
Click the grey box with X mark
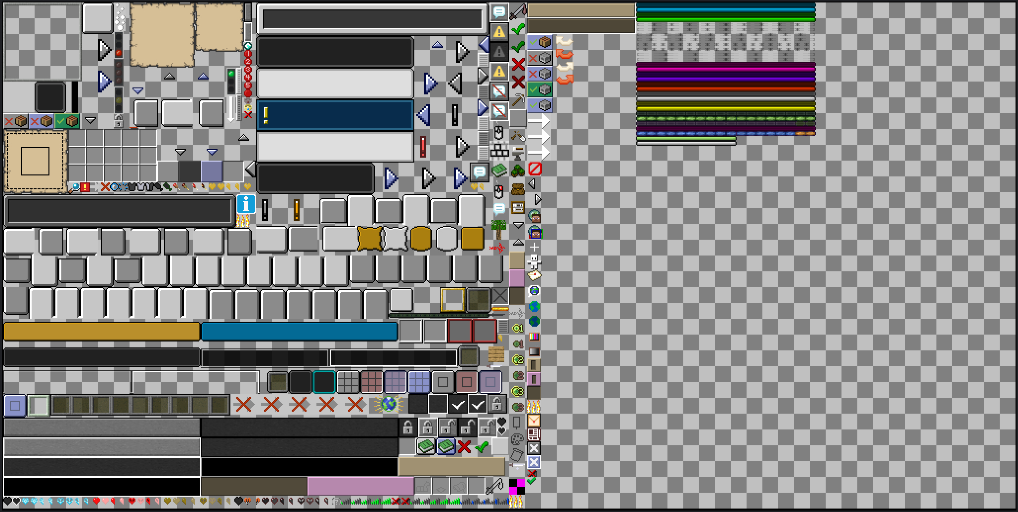[499, 296]
